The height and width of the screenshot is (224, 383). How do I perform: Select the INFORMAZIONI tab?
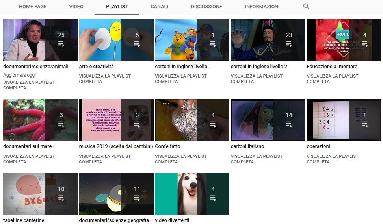pyautogui.click(x=262, y=7)
